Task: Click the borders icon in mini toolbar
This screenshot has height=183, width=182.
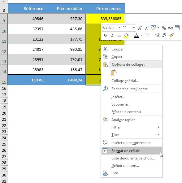Action: [147, 35]
